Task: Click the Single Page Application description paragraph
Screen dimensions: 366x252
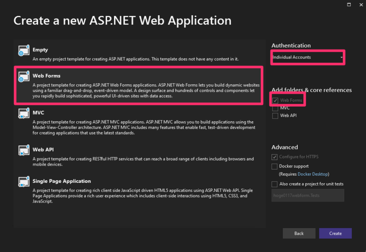Action: click(x=143, y=196)
